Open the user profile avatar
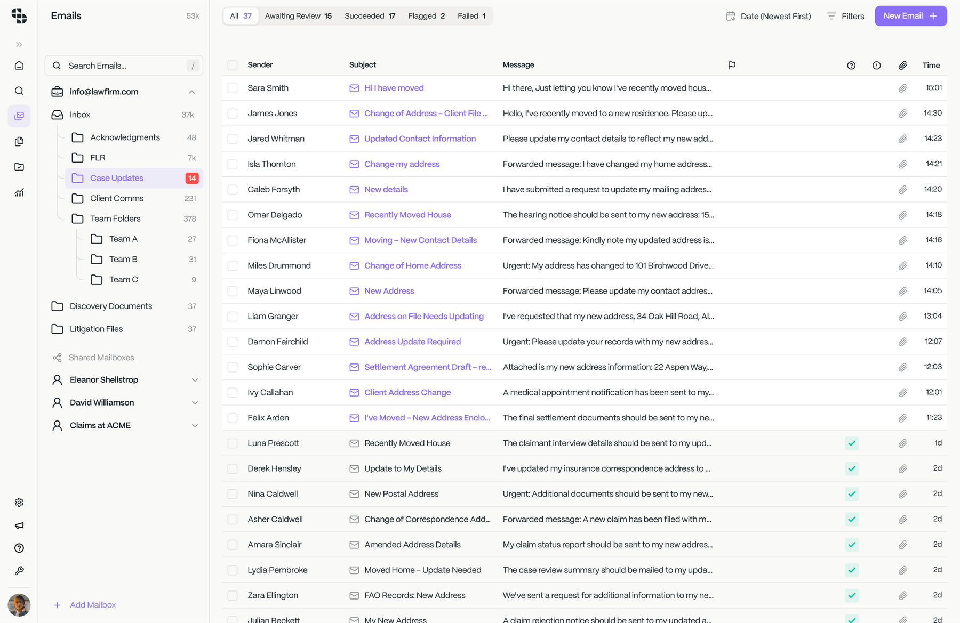The width and height of the screenshot is (960, 623). tap(19, 605)
